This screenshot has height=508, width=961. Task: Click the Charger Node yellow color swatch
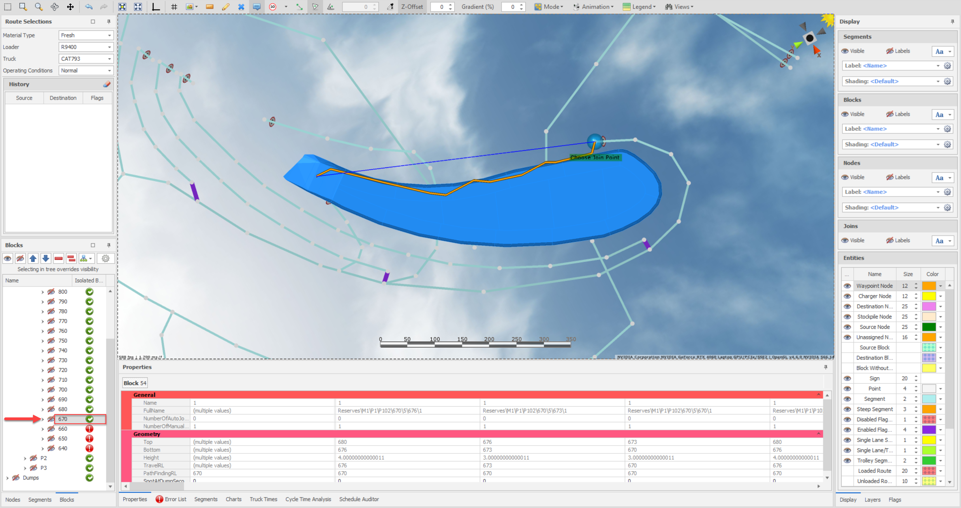point(929,296)
